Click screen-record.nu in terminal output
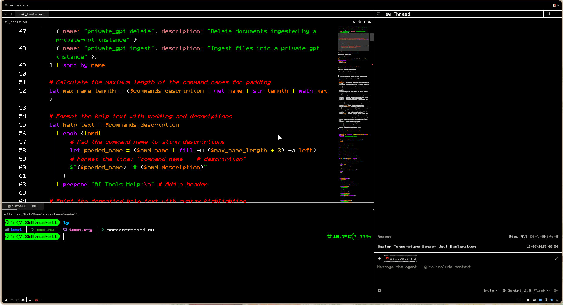 click(x=130, y=230)
